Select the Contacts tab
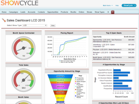 [x=41, y=12]
